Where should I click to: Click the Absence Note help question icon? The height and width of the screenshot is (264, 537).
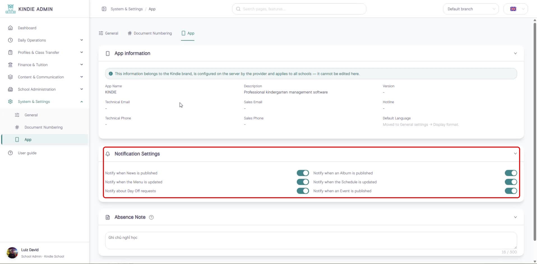coord(151,217)
